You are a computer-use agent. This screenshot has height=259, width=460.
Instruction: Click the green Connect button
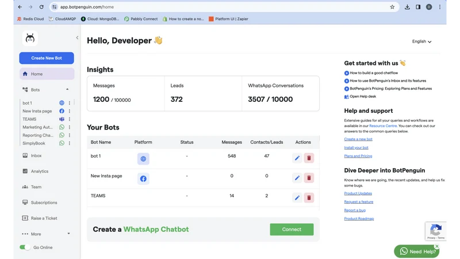292,229
